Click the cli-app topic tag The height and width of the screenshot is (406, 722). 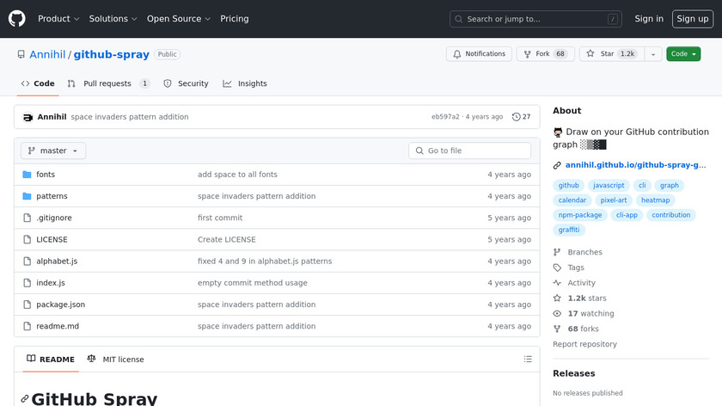(627, 215)
